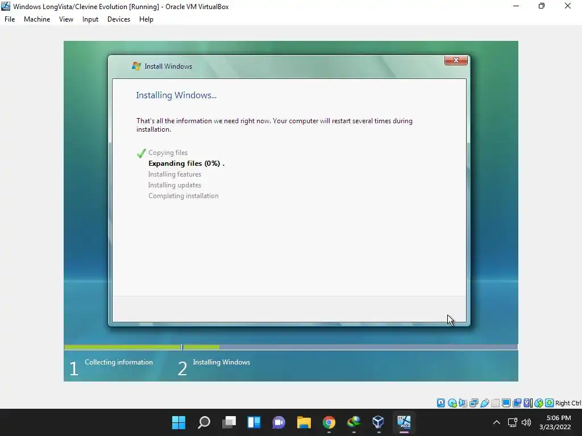Click the 'Installing features' step text
Viewport: 582px width, 436px height.
[x=174, y=174]
